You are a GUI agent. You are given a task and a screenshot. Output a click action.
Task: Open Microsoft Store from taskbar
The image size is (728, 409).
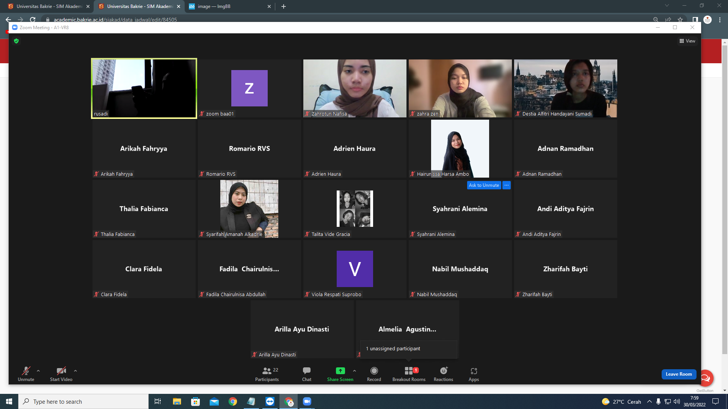[x=195, y=401]
